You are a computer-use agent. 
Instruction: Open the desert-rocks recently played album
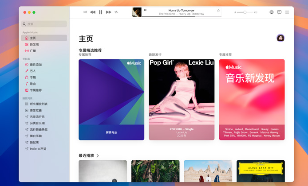(x=208, y=171)
